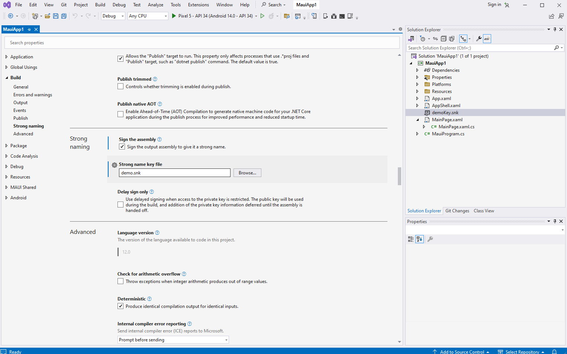
Task: Click the Save All toolbar icon
Action: pos(64,16)
